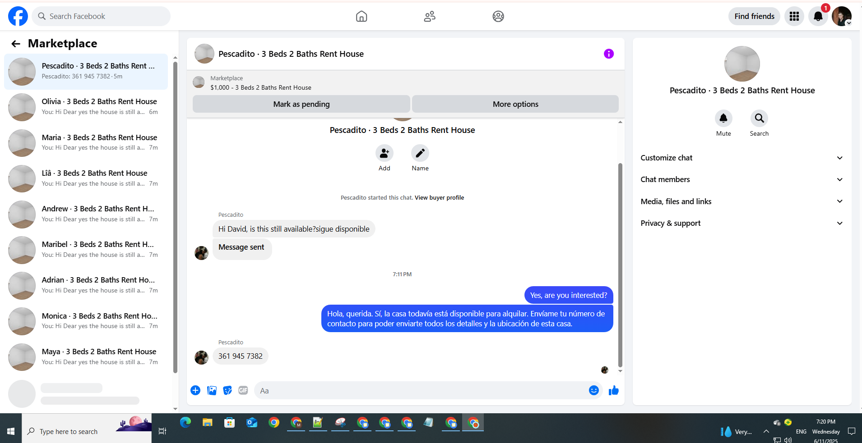The image size is (862, 443).
Task: Open View buyer profile link
Action: (x=439, y=197)
